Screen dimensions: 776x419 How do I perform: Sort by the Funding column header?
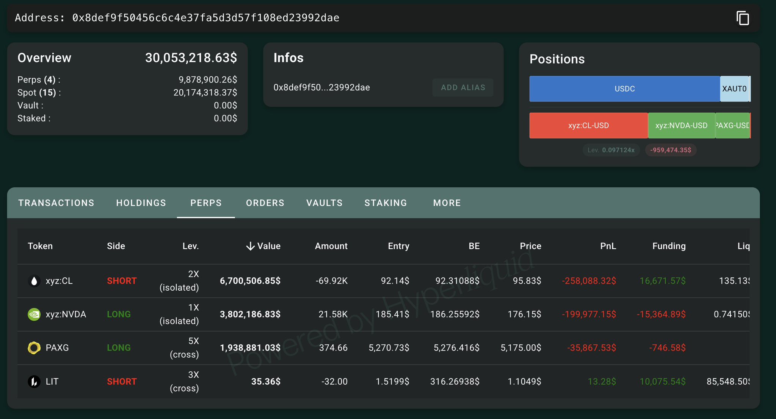(x=669, y=246)
